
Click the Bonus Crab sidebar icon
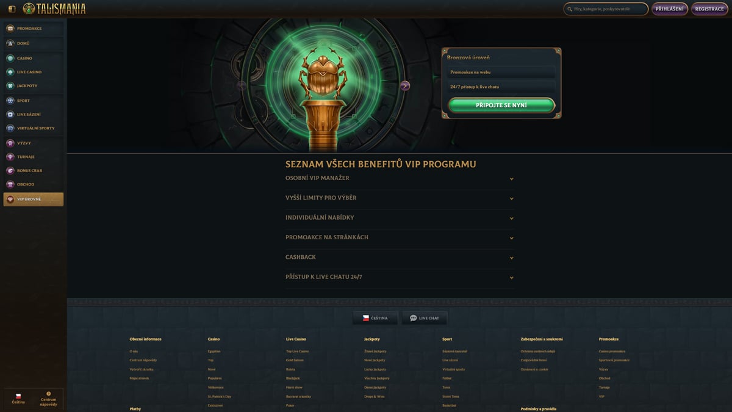tap(10, 170)
